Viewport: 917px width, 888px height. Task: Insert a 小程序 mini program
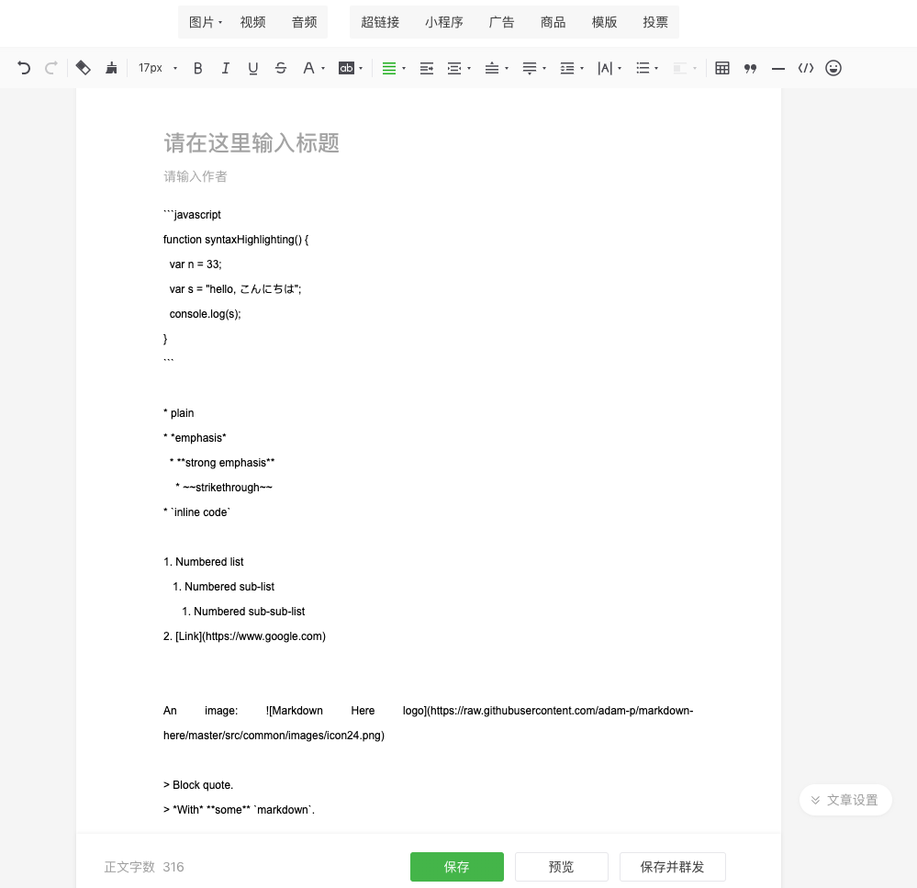444,22
